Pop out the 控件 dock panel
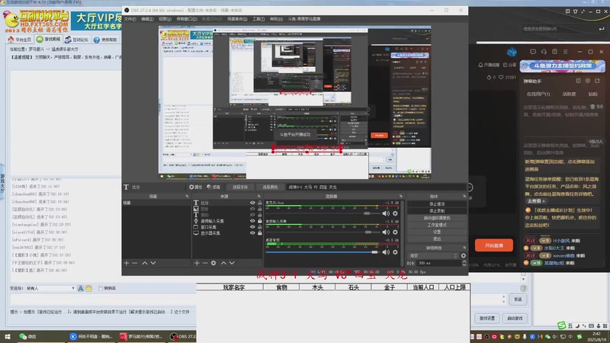Viewport: 610px width, 343px height. (x=464, y=197)
